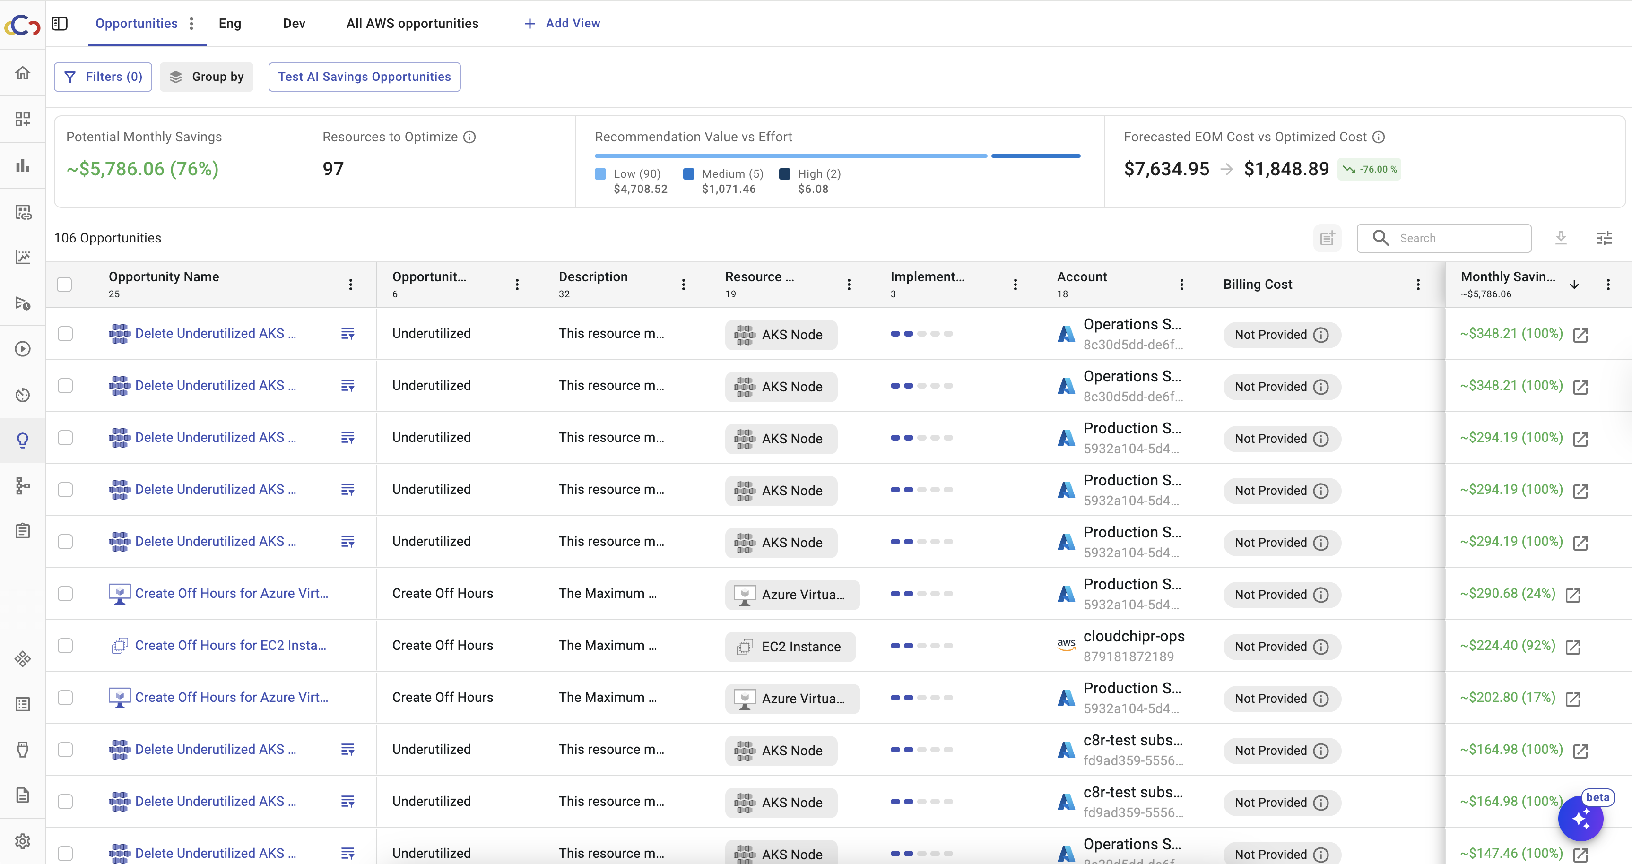The height and width of the screenshot is (864, 1632).
Task: Toggle the select-all checkbox in the table header
Action: [65, 285]
